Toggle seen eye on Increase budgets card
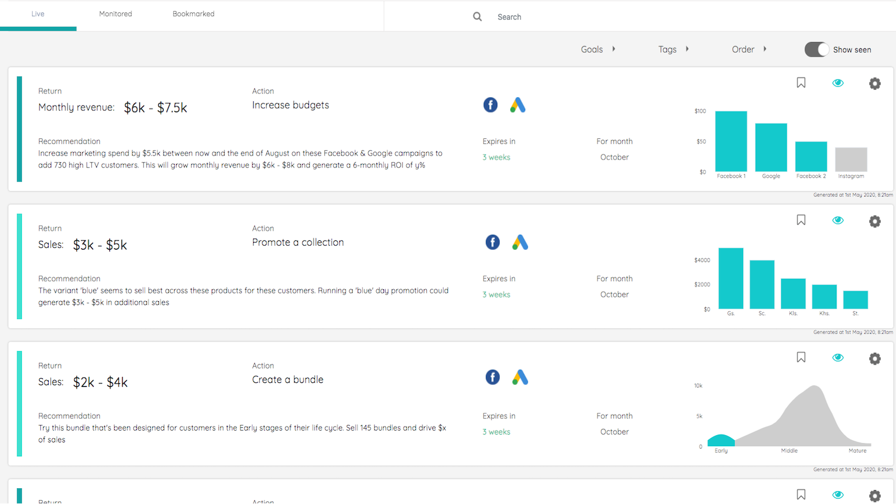 tap(838, 83)
